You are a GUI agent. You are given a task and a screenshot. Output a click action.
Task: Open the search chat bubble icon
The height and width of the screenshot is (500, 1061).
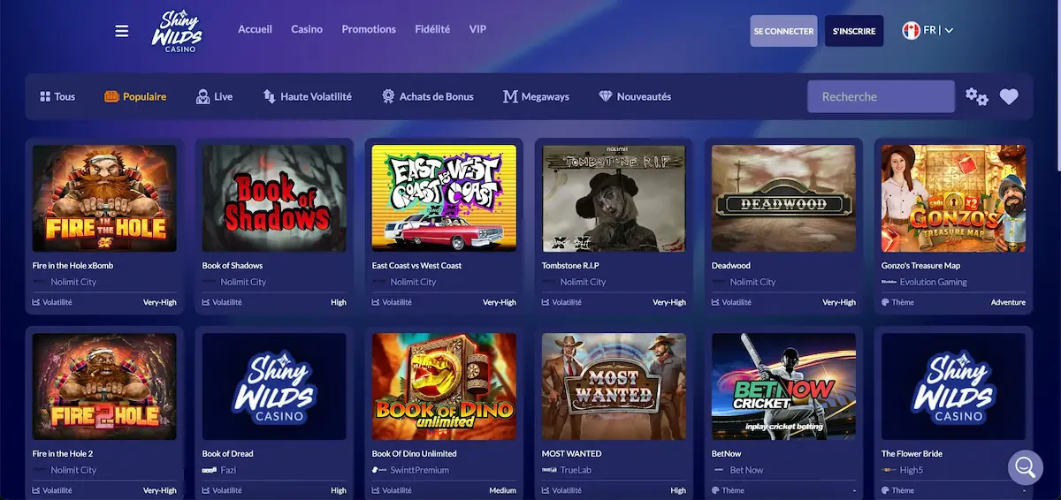coord(1025,466)
